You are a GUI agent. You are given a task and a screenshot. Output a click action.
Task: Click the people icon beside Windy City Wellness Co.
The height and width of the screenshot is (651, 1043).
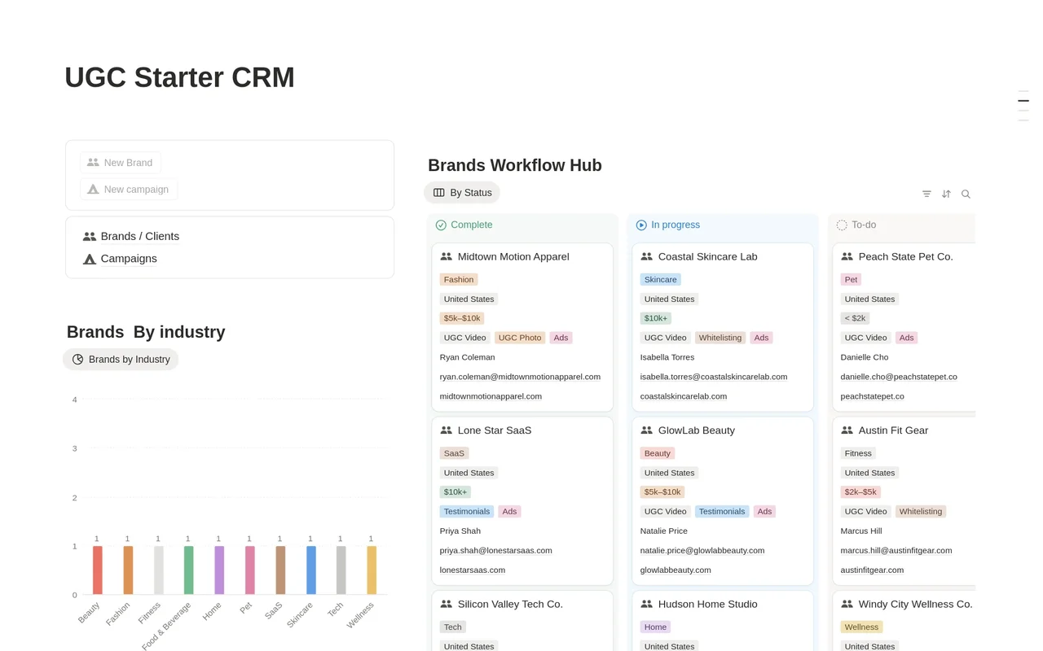point(847,605)
